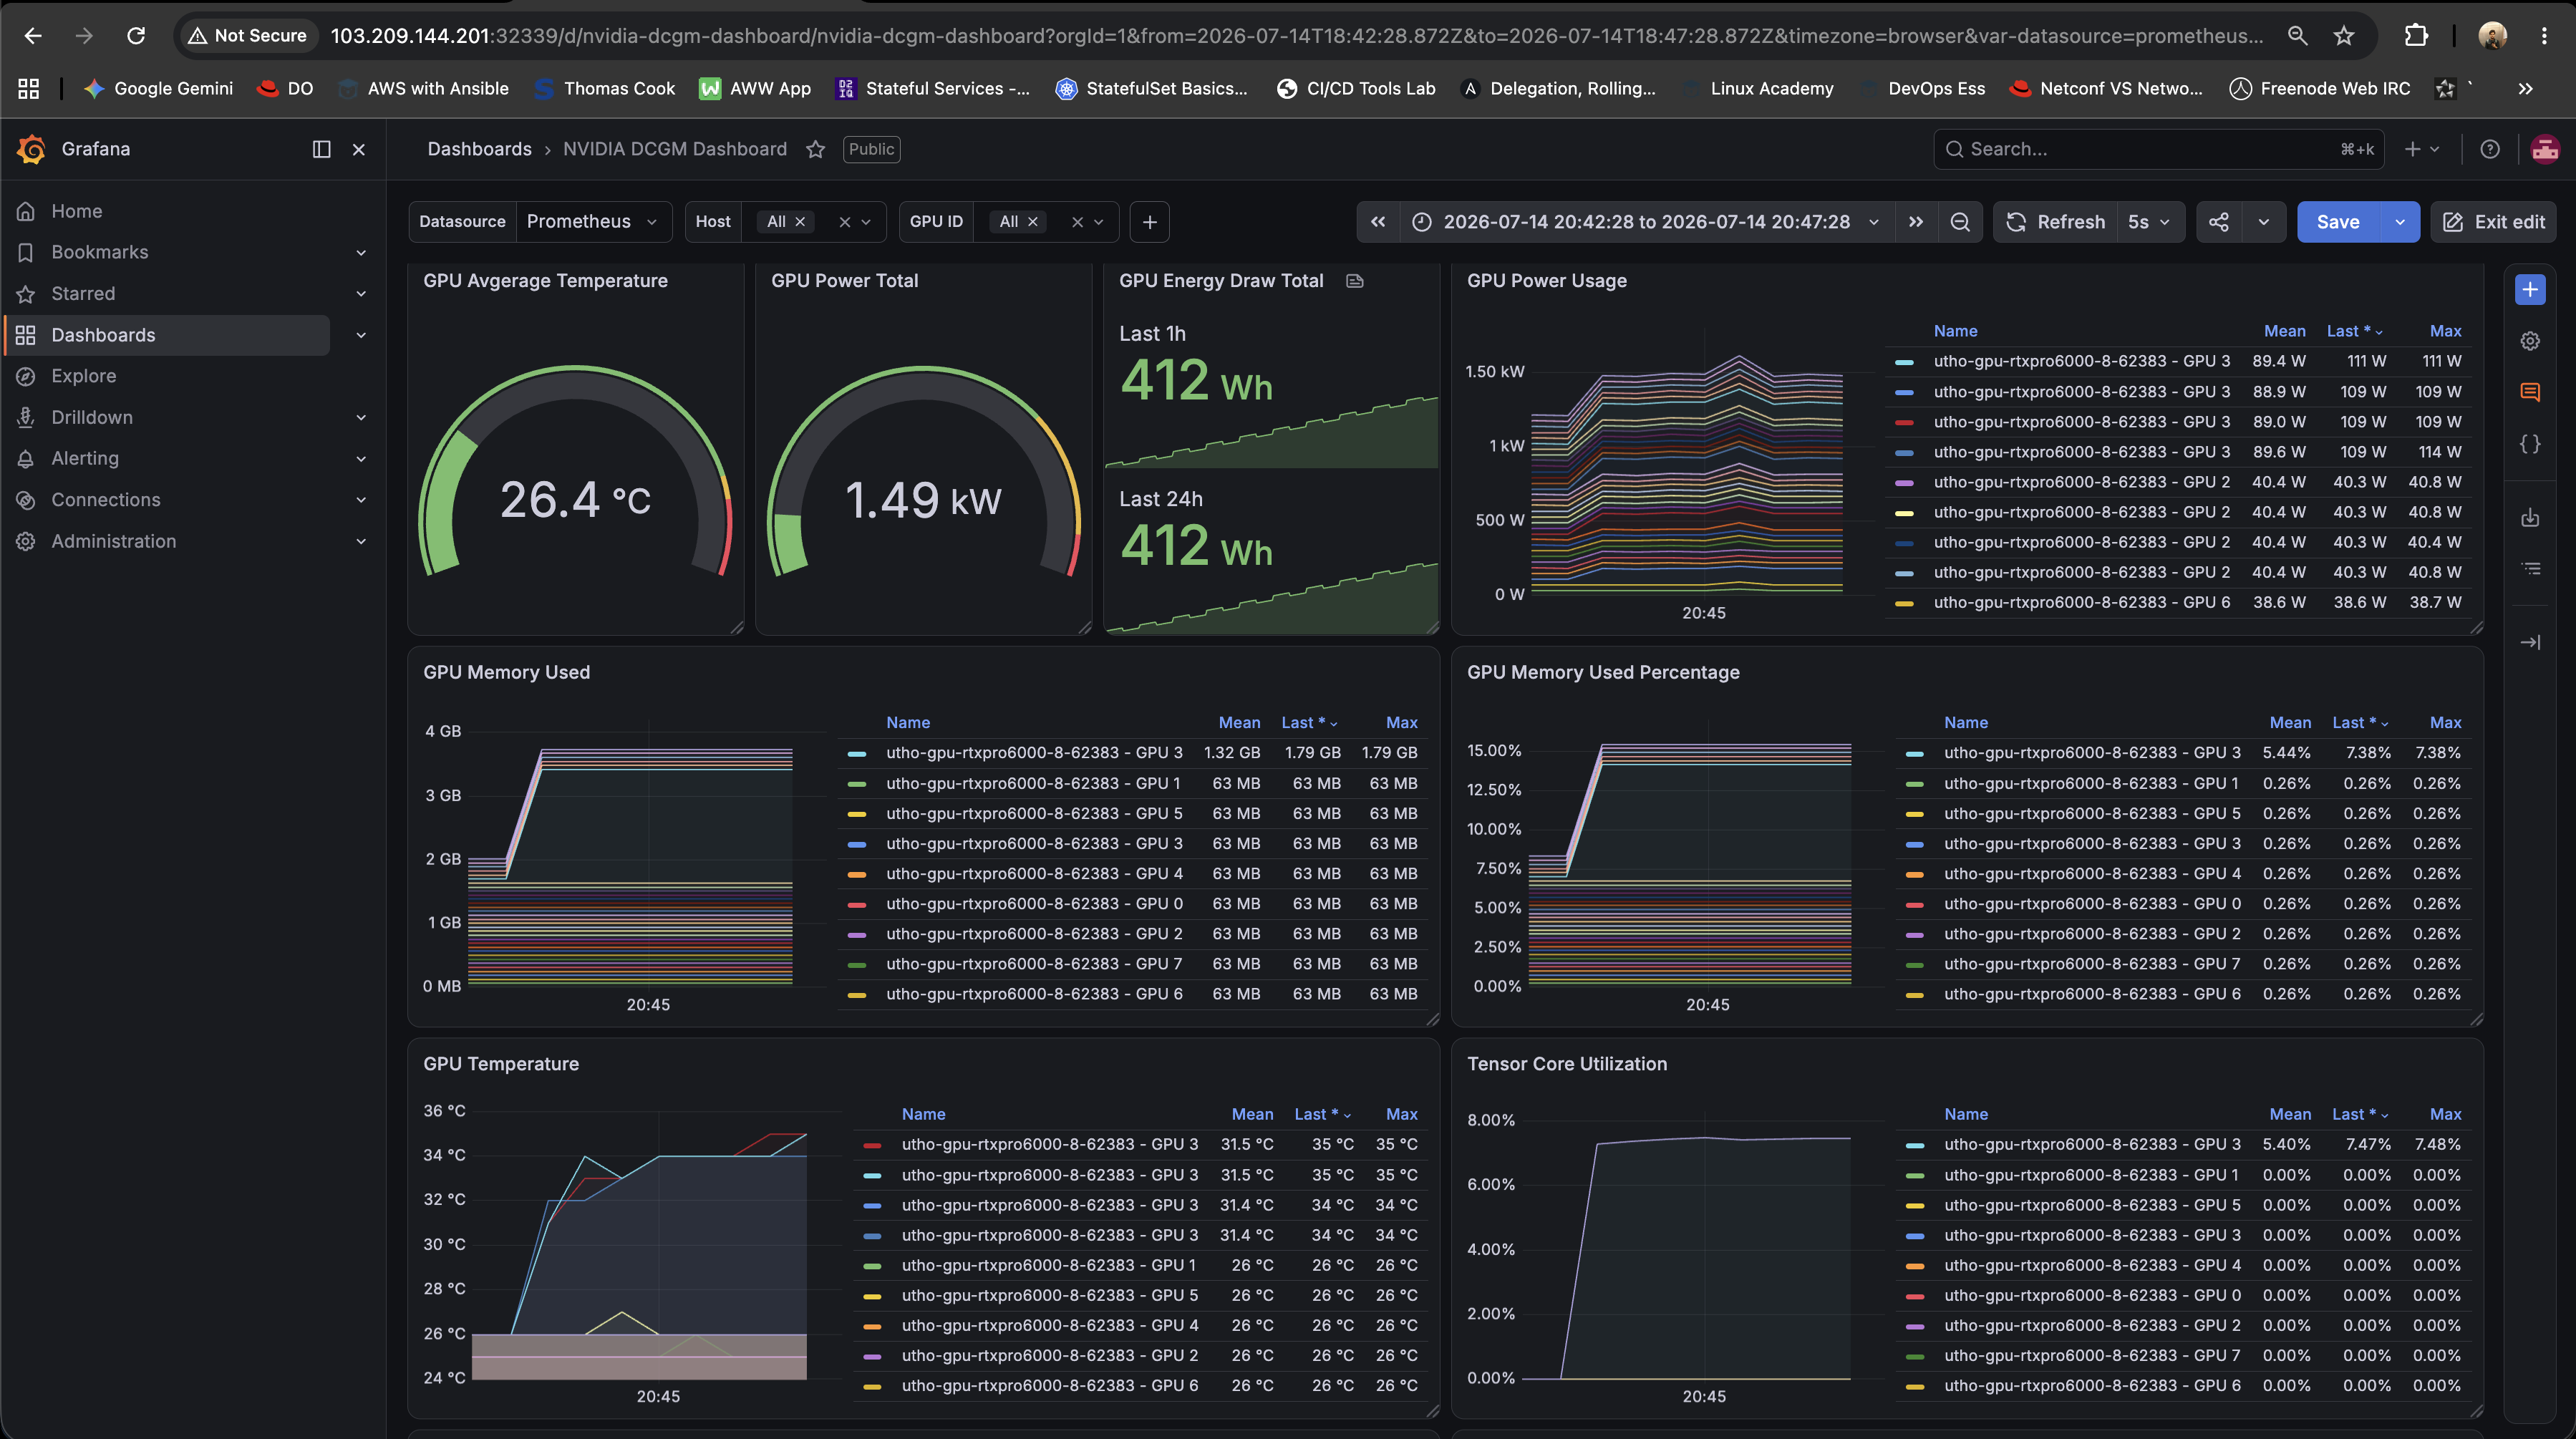The width and height of the screenshot is (2576, 1439).
Task: Click the GPU Avgerage Temperature resize handle
Action: [737, 627]
